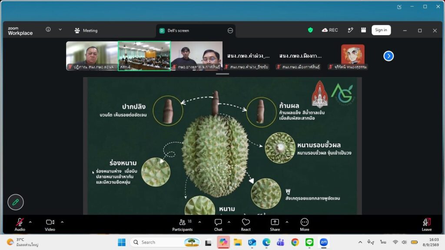Expand the dropdown arrow beside meeting info
This screenshot has width=445, height=250.
60,30
